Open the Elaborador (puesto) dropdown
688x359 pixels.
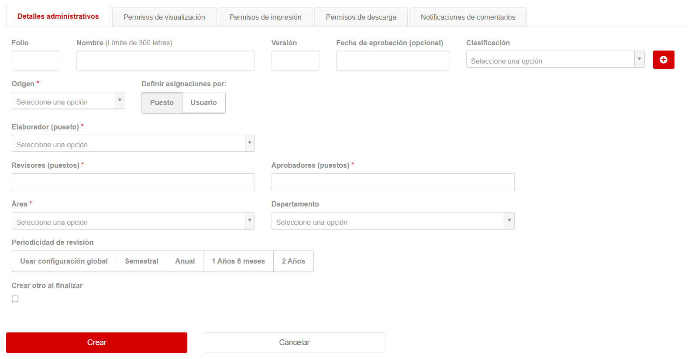(133, 143)
